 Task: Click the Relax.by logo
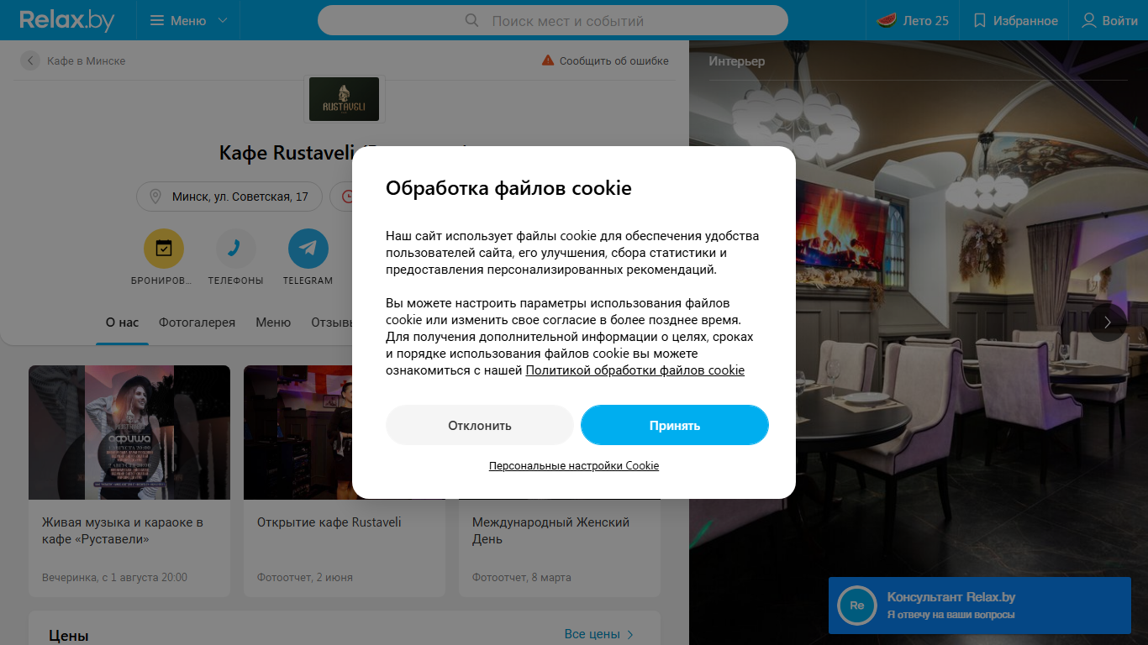(66, 20)
